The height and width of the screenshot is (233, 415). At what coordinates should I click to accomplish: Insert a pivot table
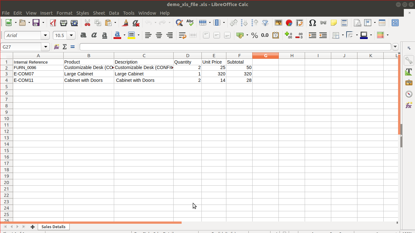[300, 23]
